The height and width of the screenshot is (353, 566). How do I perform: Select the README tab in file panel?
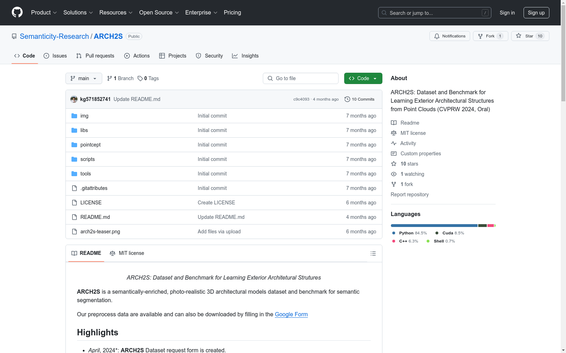[86, 253]
